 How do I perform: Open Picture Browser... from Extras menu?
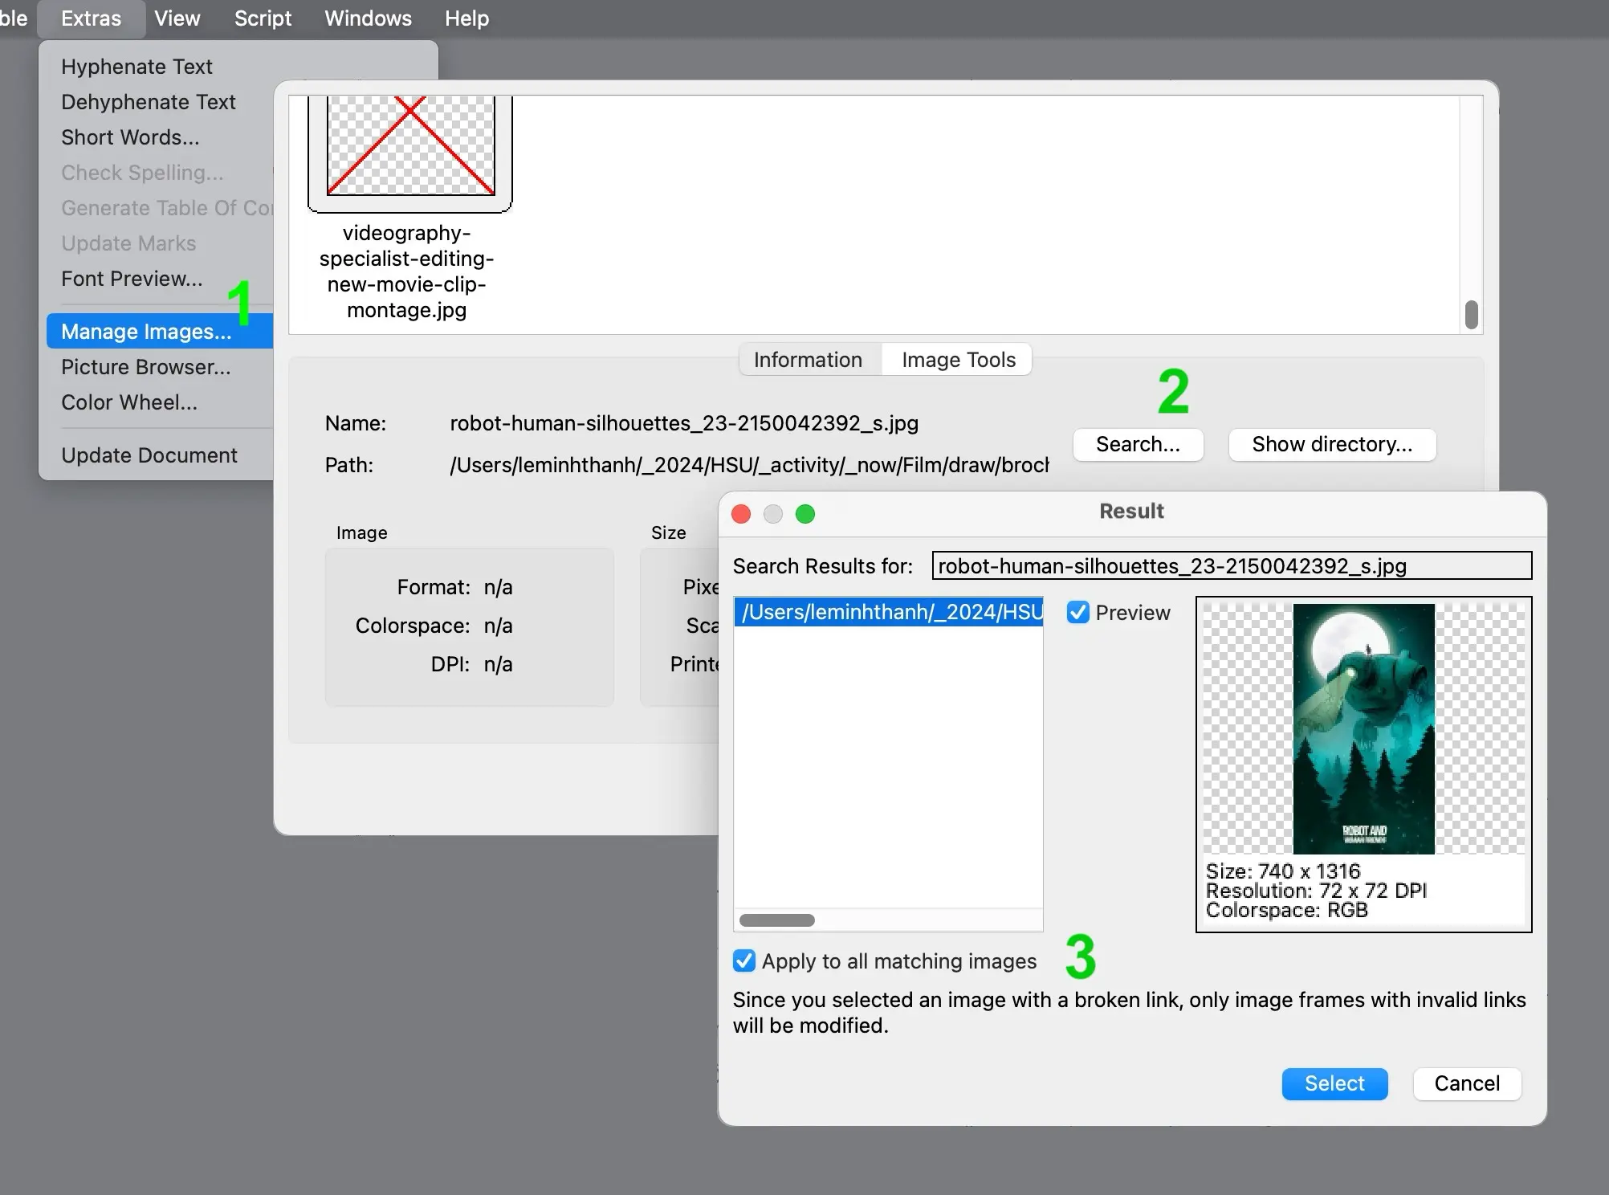tap(146, 367)
